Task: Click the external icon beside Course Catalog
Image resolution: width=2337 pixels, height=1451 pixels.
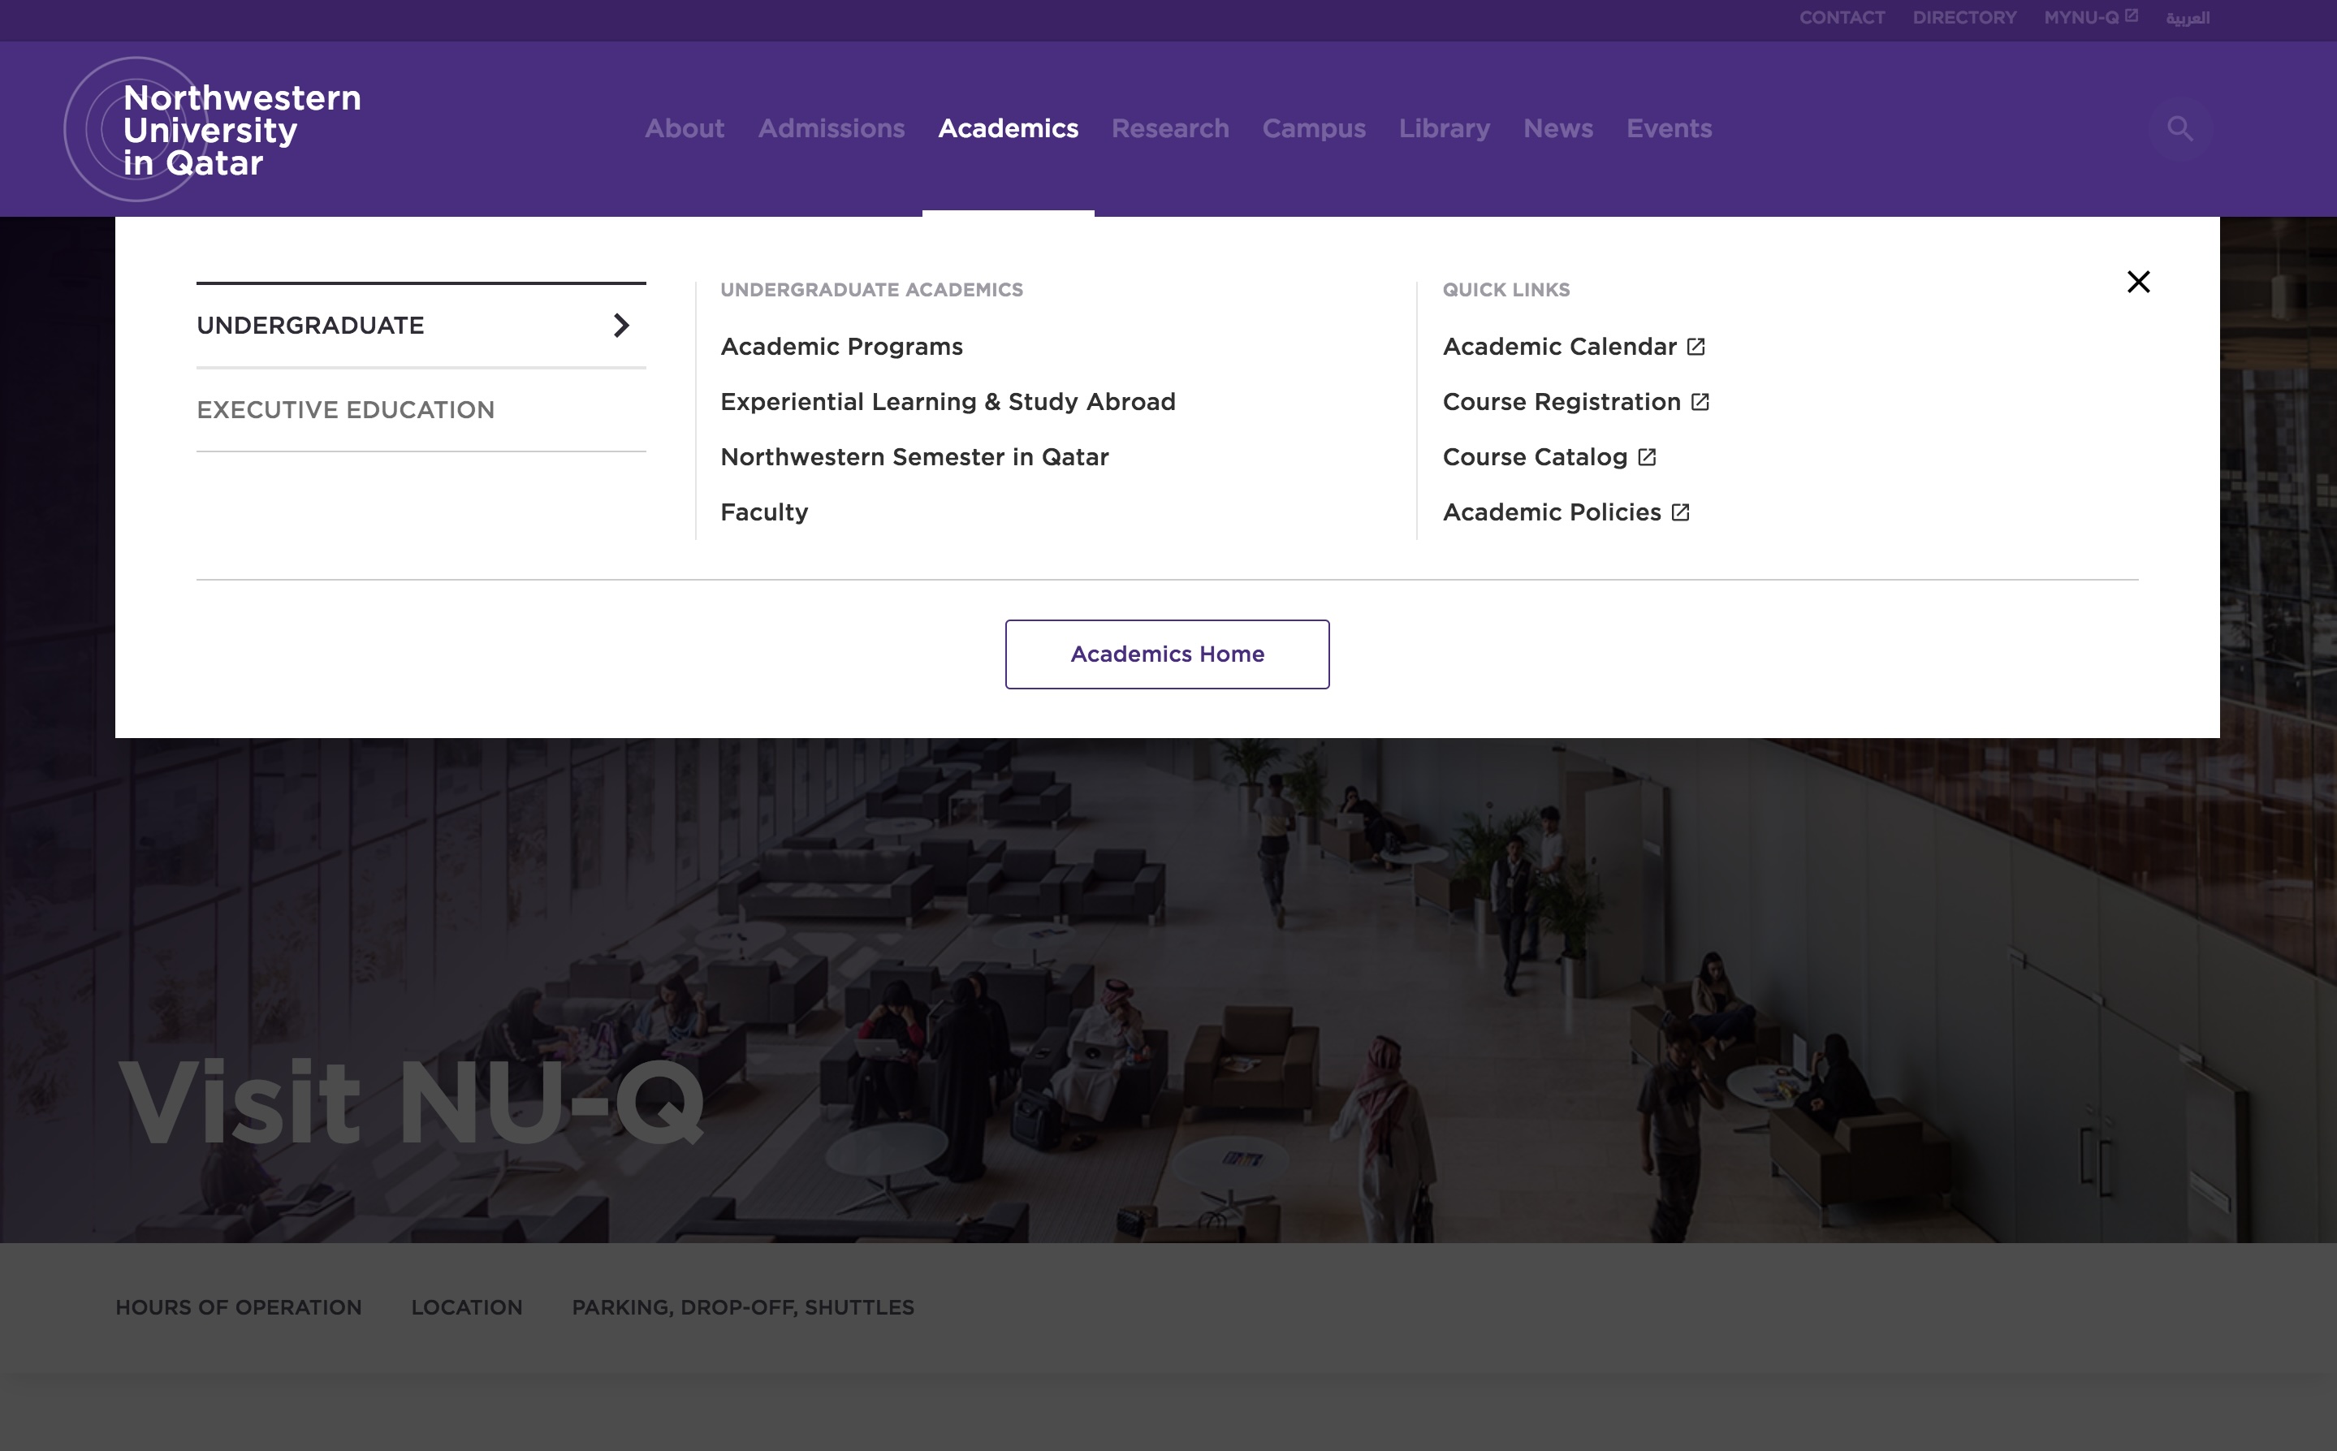Action: [x=1647, y=457]
